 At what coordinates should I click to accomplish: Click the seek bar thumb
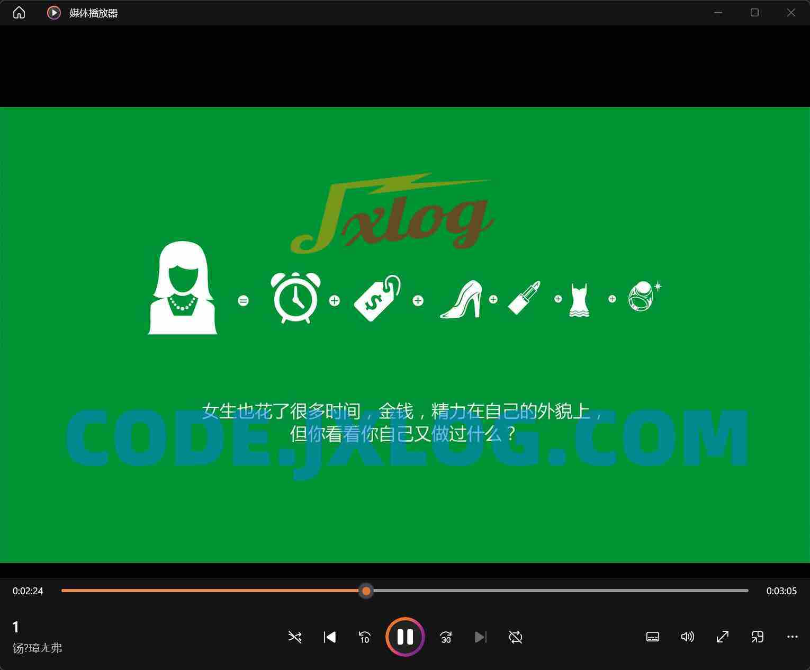point(366,591)
